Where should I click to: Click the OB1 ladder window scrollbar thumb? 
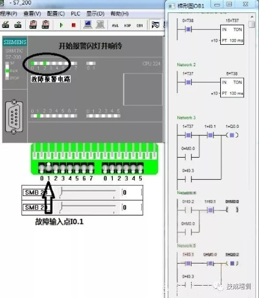tap(252, 25)
